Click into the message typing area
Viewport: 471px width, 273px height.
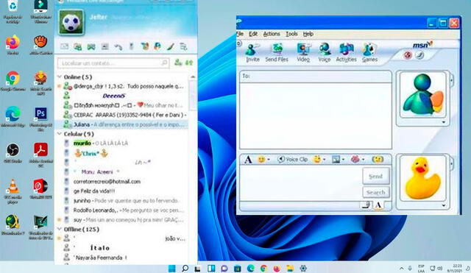[300, 182]
